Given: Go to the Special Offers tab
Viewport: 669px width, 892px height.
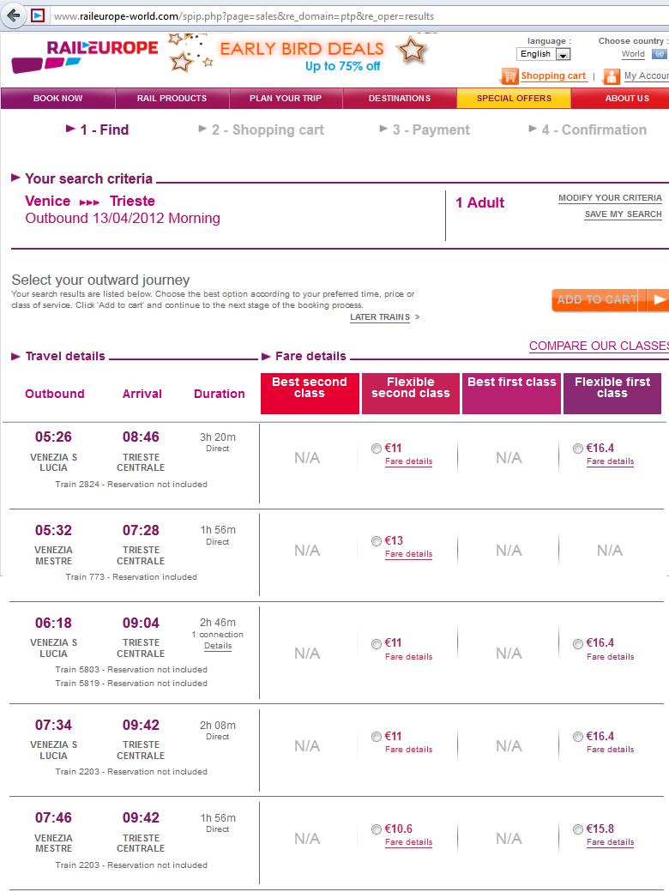Looking at the screenshot, I should [514, 99].
